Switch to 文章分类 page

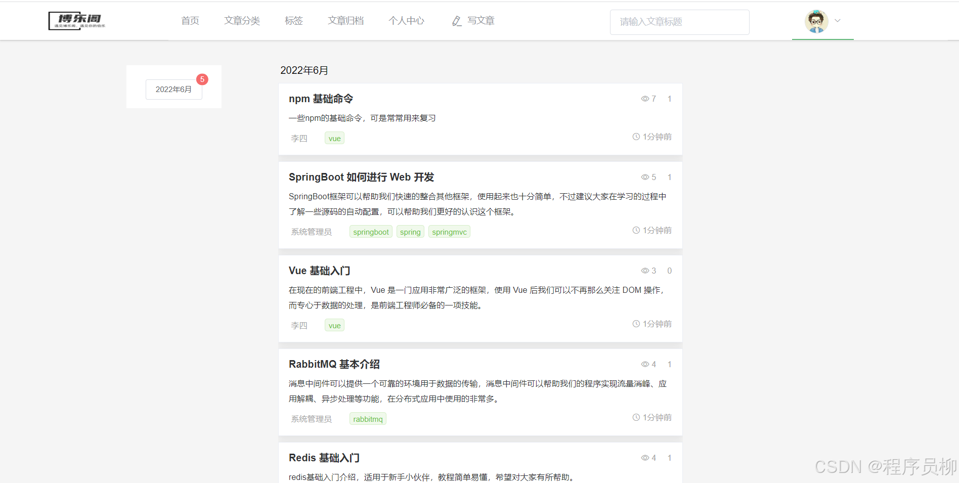(242, 21)
